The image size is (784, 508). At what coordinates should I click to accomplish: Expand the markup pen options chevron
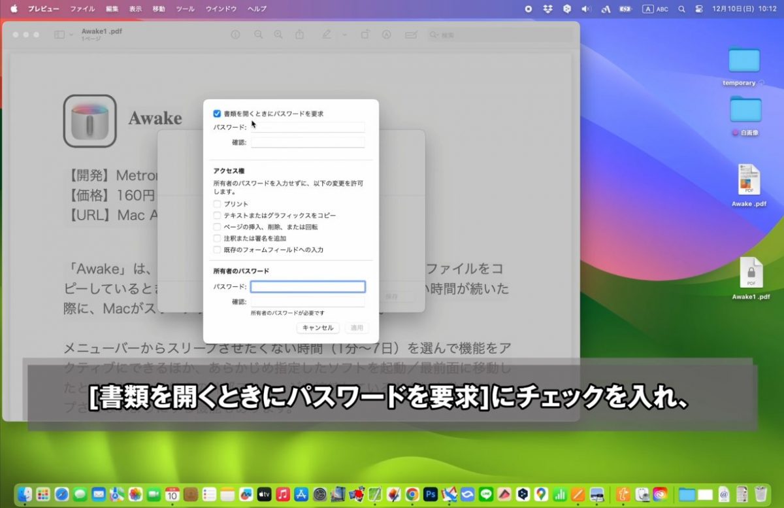tap(344, 35)
